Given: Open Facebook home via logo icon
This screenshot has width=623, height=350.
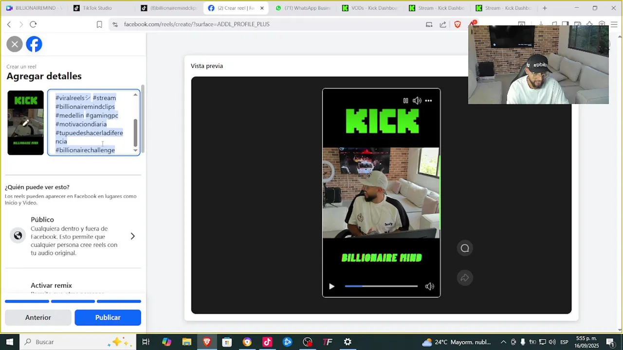Looking at the screenshot, I should click(34, 44).
